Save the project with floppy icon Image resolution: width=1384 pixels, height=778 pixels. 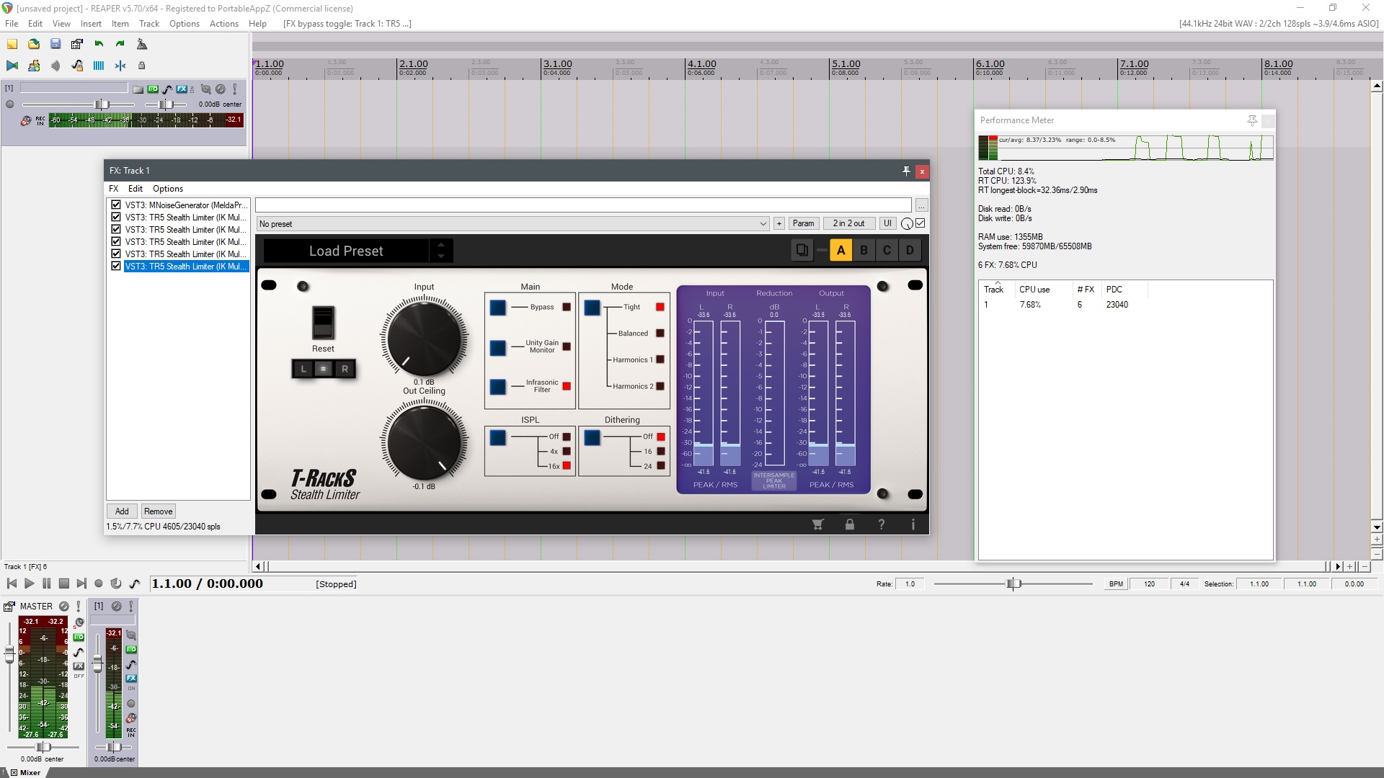pyautogui.click(x=56, y=44)
